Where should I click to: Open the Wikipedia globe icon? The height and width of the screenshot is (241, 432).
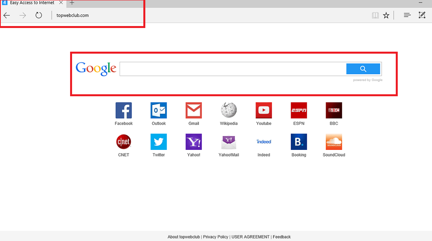(229, 110)
